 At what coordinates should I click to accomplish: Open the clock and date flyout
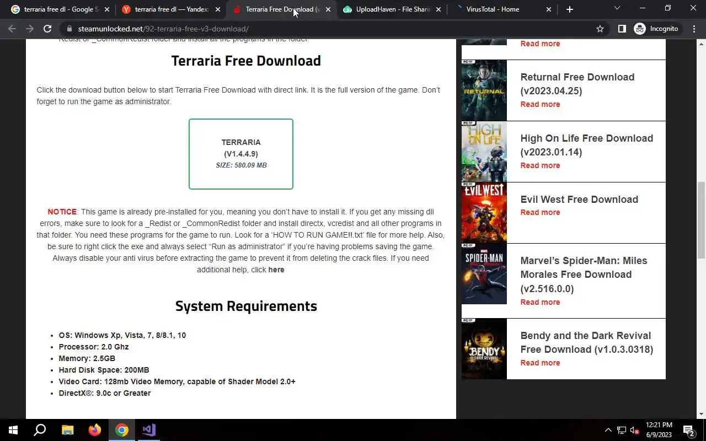pyautogui.click(x=659, y=430)
